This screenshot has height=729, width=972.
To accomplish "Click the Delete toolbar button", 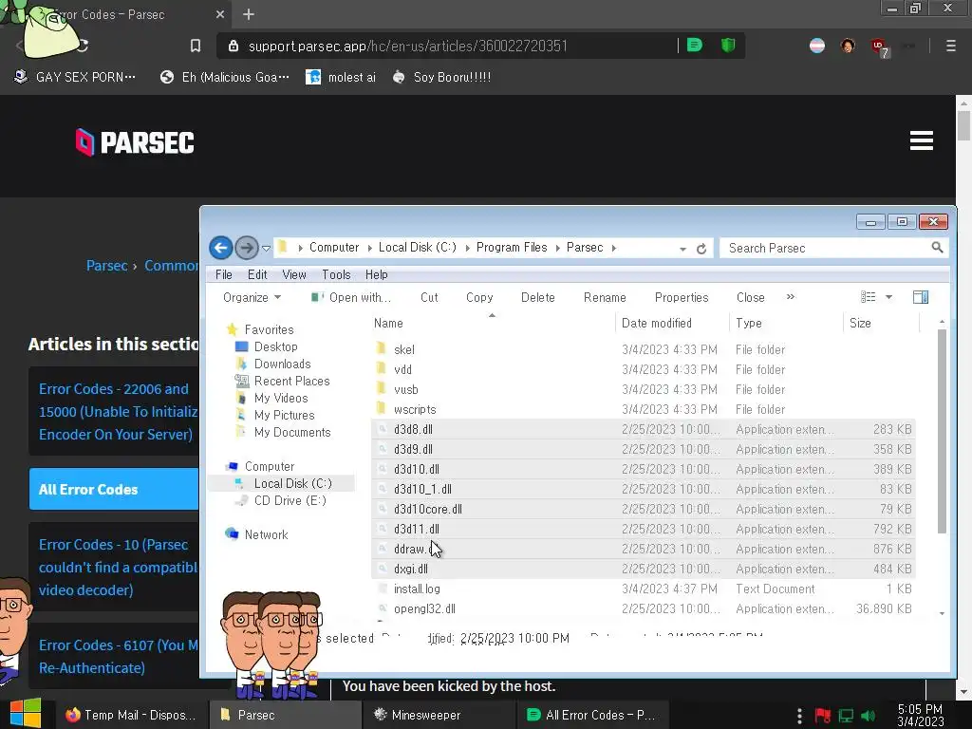I will click(537, 297).
